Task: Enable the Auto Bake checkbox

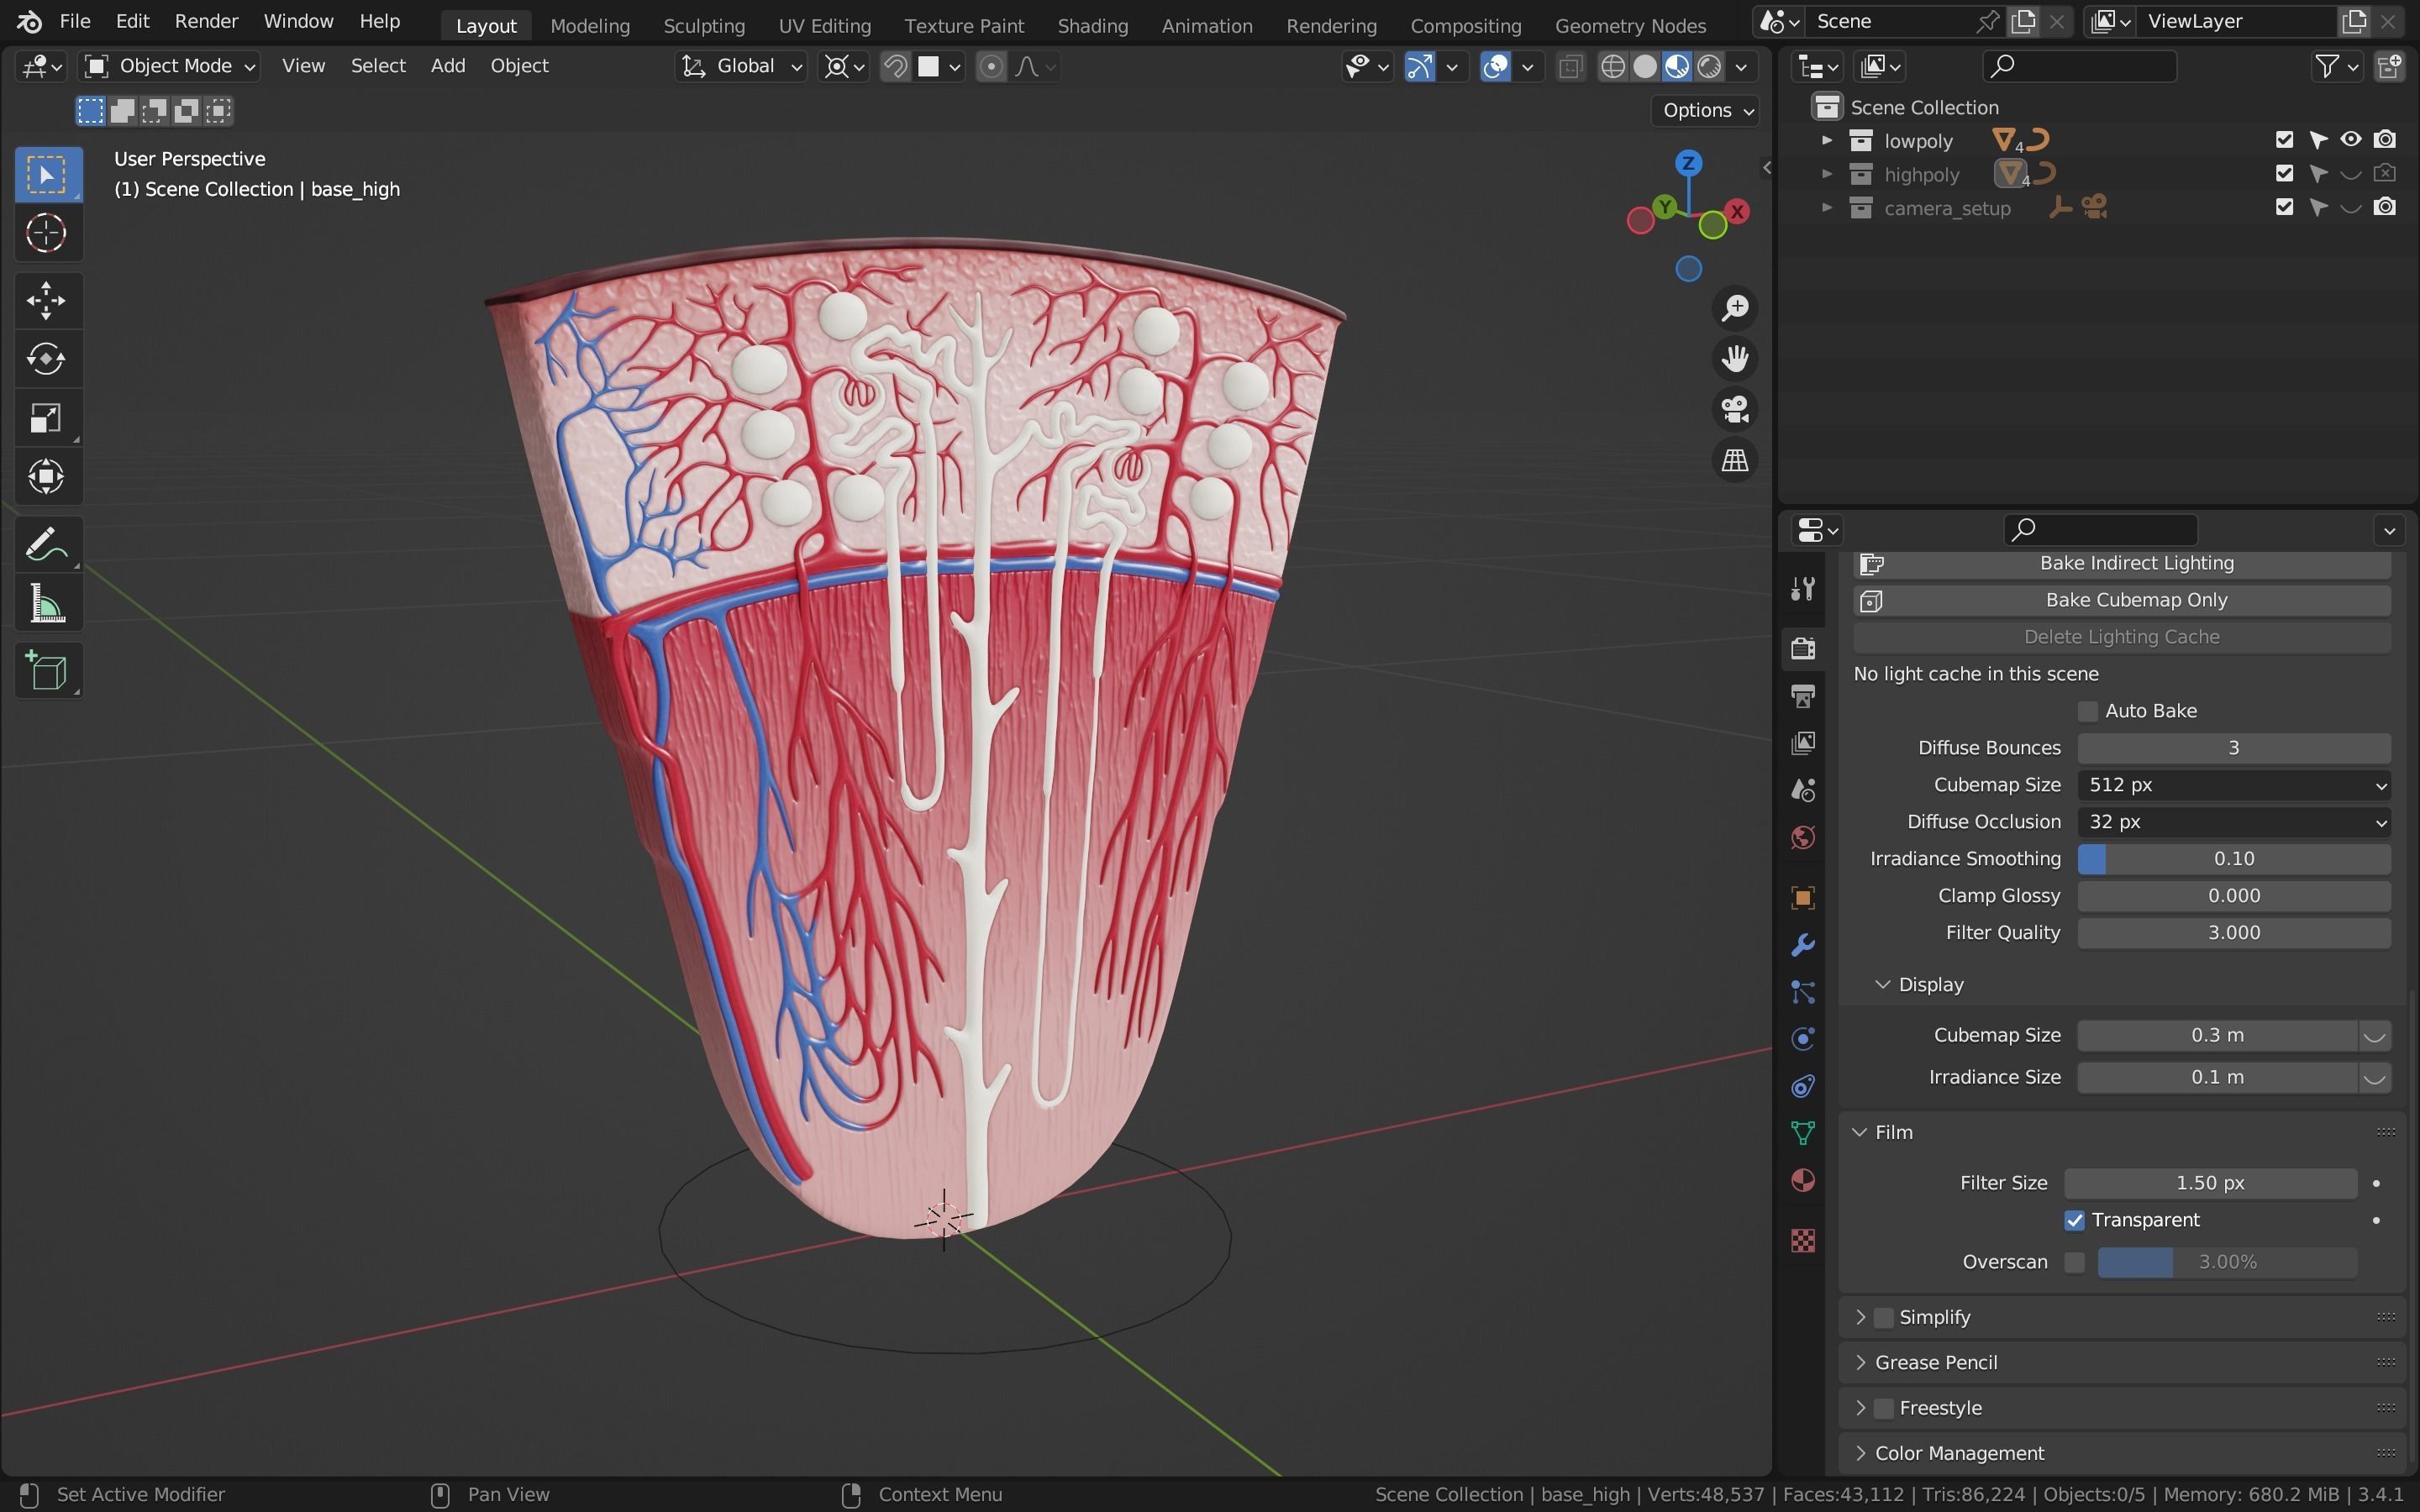Action: pos(2087,711)
